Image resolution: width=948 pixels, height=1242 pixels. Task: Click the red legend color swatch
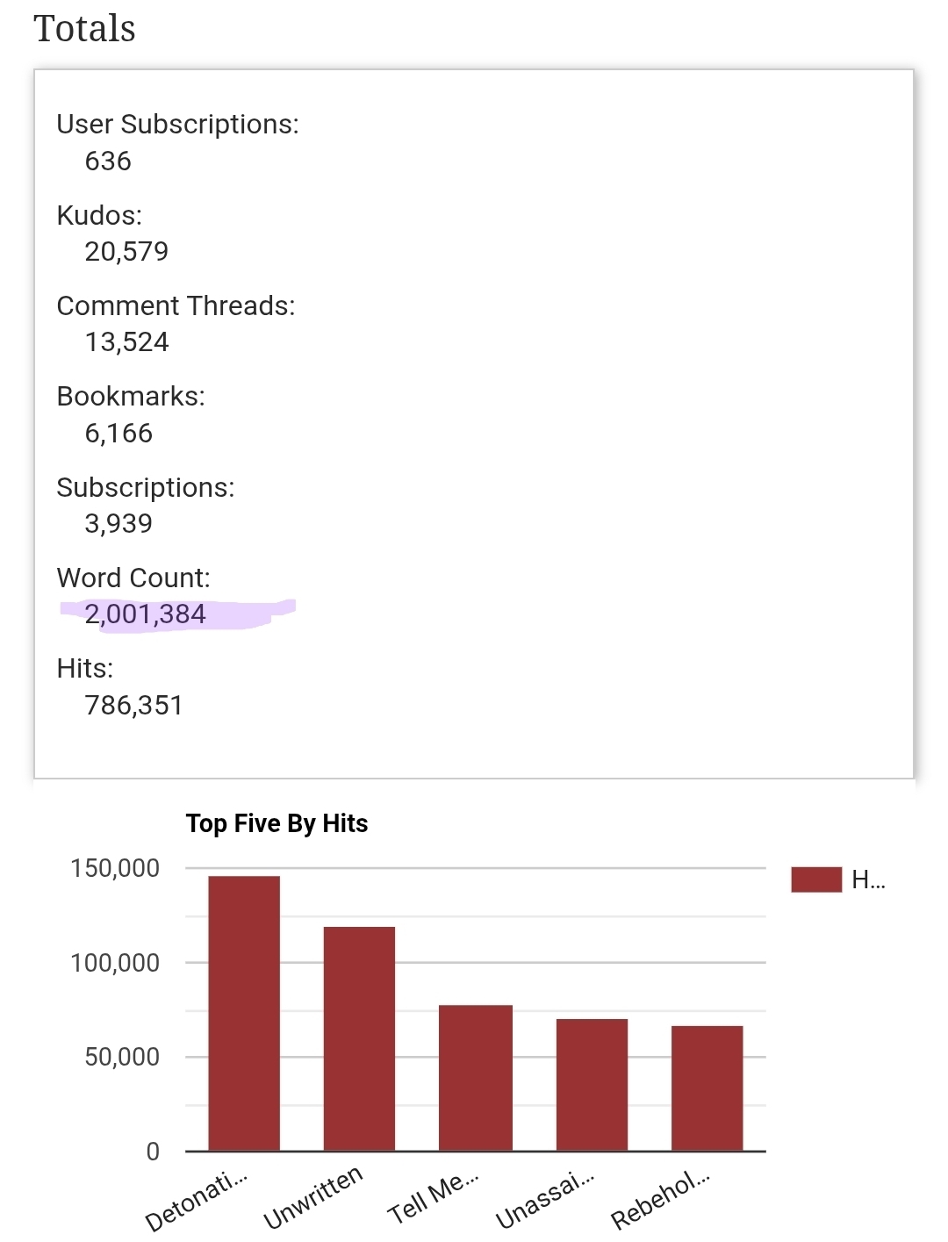pyautogui.click(x=815, y=879)
